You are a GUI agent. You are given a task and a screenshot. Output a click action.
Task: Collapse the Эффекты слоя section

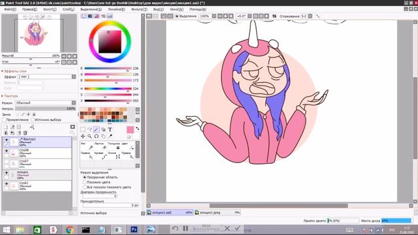tap(3, 71)
